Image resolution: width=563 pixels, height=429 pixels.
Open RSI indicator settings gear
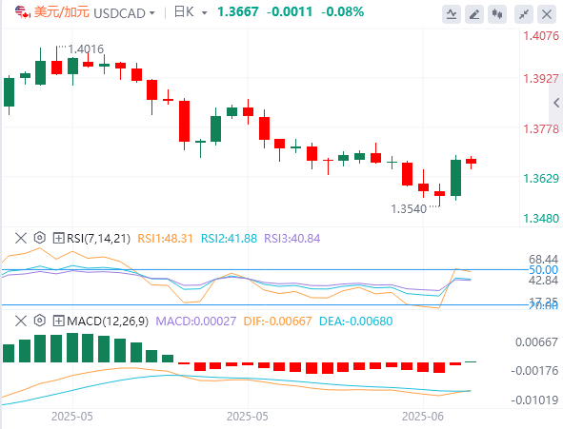point(40,238)
